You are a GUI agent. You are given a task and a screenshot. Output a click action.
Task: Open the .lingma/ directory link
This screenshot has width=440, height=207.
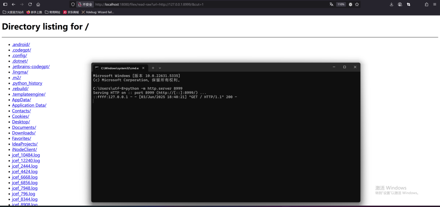(x=20, y=72)
